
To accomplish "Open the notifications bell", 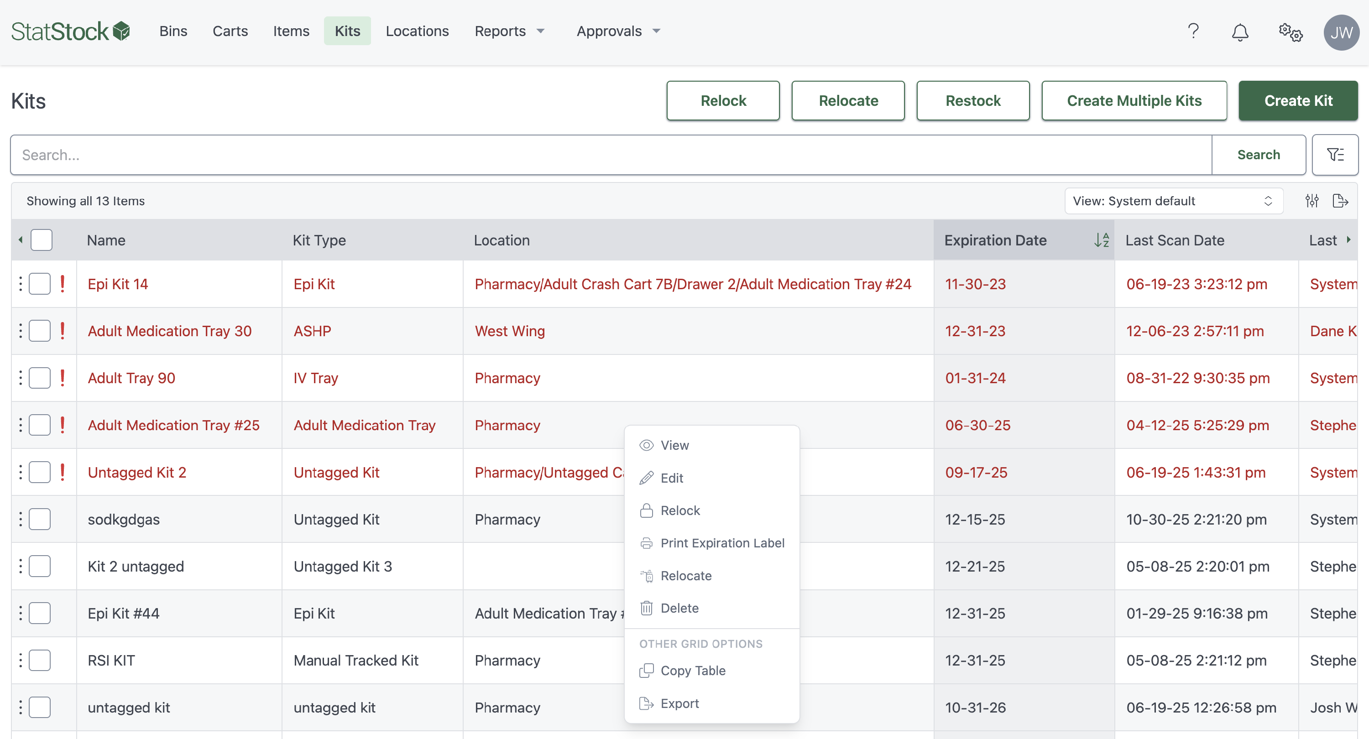I will 1239,32.
